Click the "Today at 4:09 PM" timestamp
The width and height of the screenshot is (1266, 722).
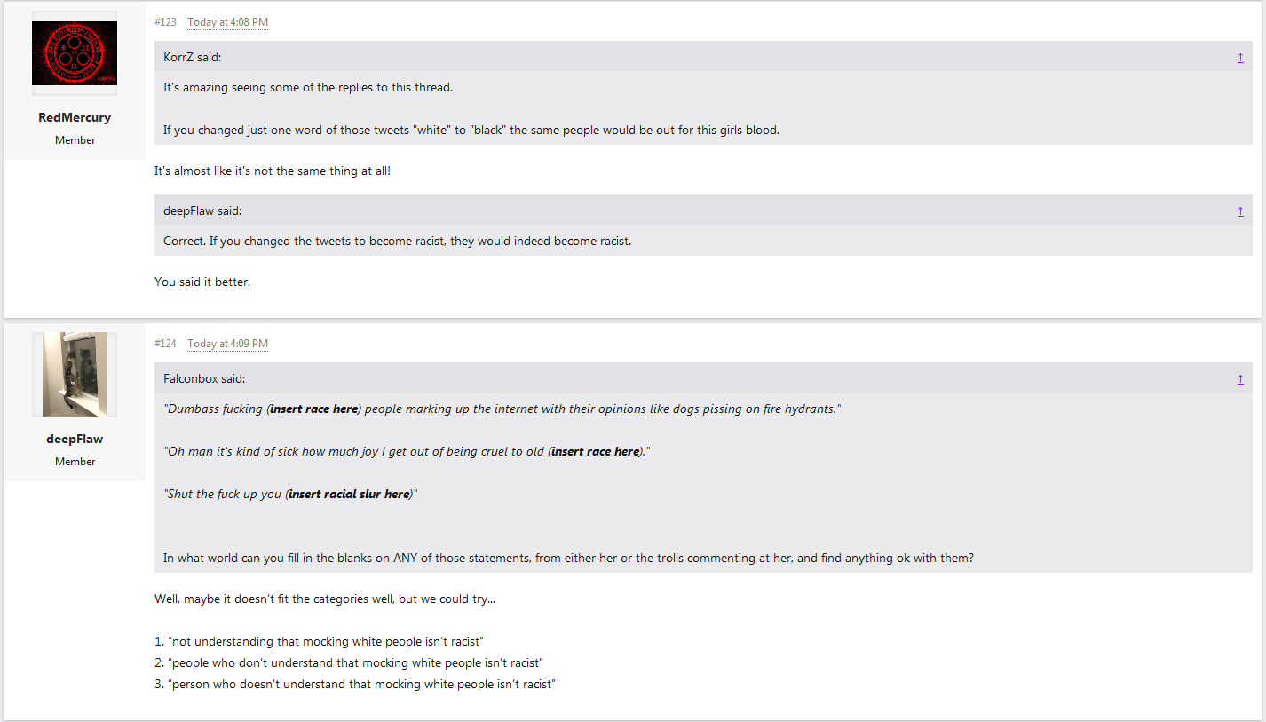227,344
